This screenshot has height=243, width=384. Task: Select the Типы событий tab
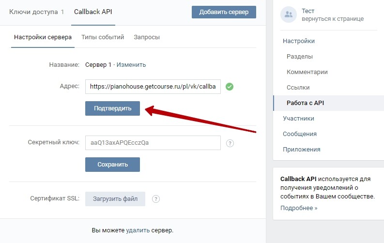tap(103, 37)
